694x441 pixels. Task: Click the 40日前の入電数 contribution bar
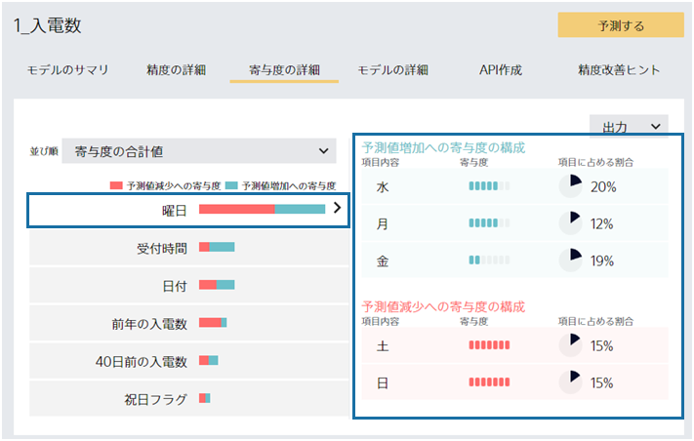209,360
